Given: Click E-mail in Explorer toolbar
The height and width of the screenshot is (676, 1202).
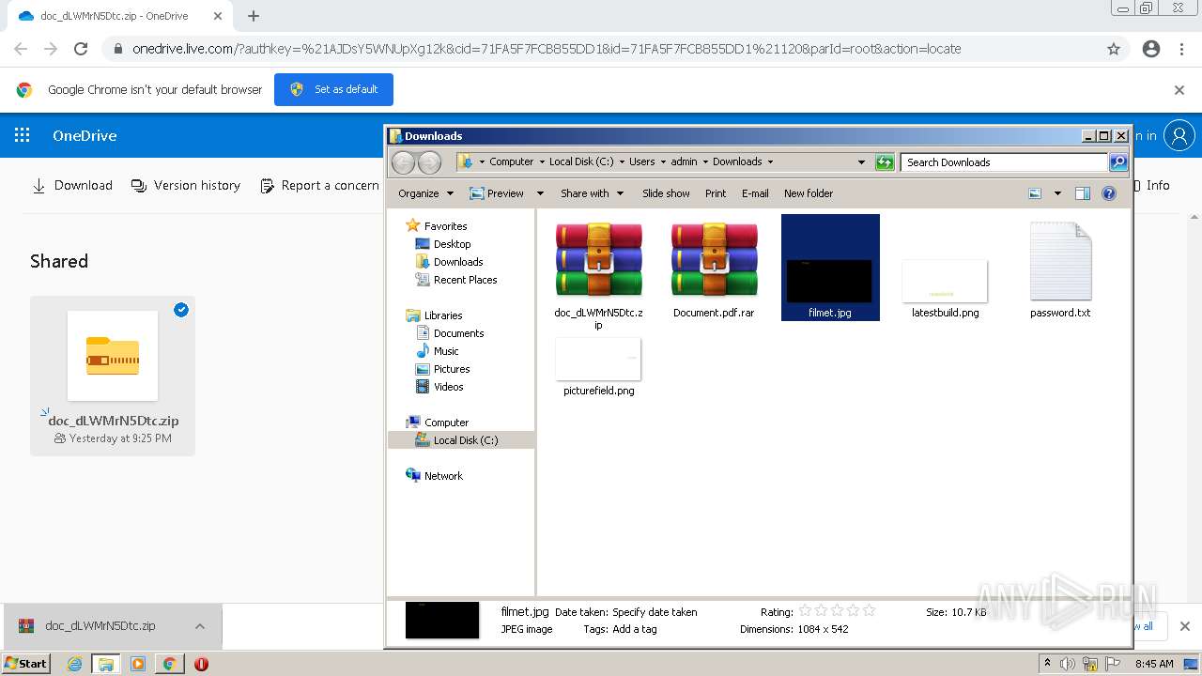Looking at the screenshot, I should pos(755,193).
